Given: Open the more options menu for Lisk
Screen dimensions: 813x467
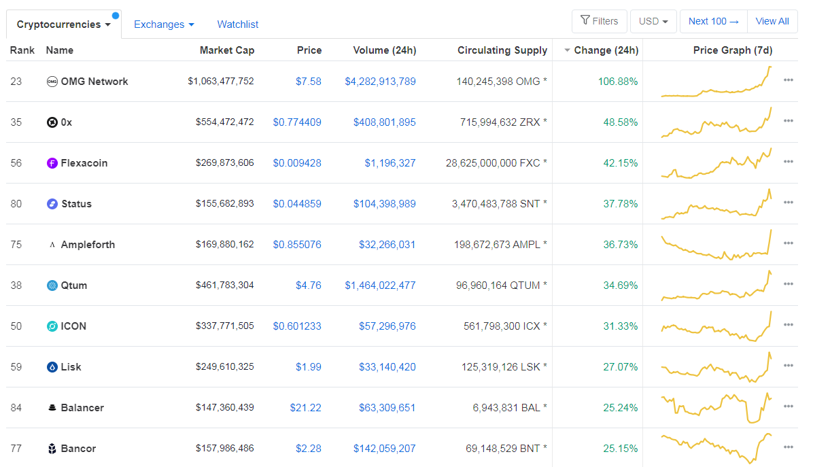Looking at the screenshot, I should point(788,366).
